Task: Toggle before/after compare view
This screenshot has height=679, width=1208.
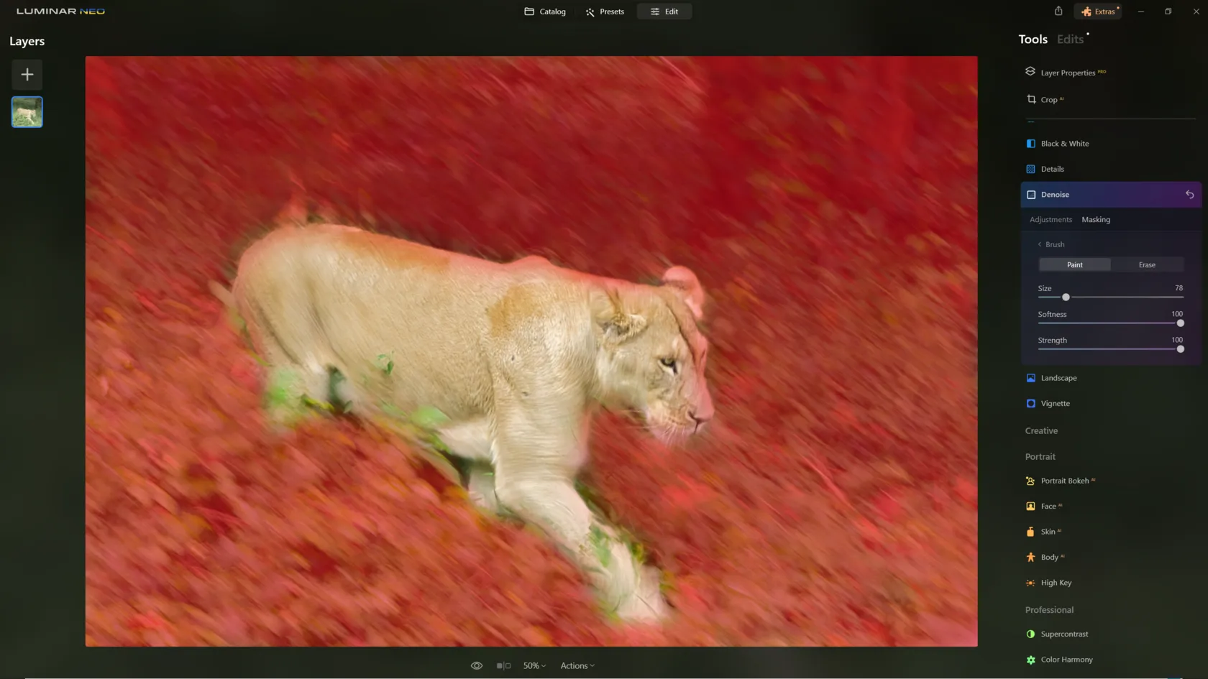Action: (503, 666)
